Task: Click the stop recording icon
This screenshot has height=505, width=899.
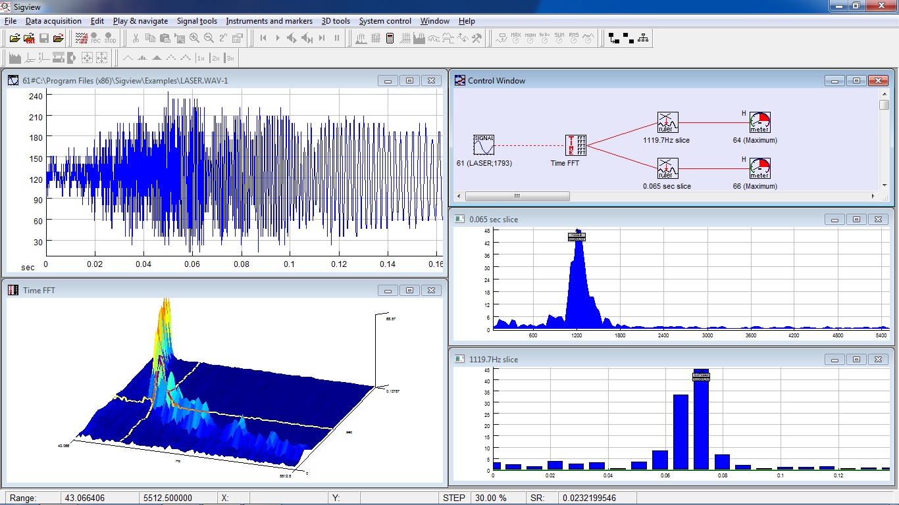Action: pyautogui.click(x=109, y=38)
